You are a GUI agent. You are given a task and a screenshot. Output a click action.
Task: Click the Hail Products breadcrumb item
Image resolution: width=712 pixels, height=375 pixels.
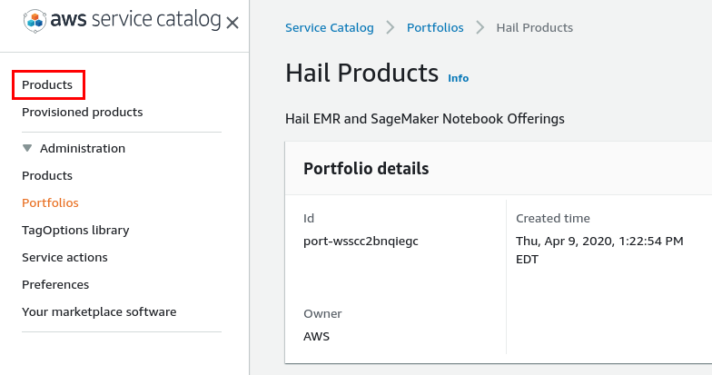535,27
